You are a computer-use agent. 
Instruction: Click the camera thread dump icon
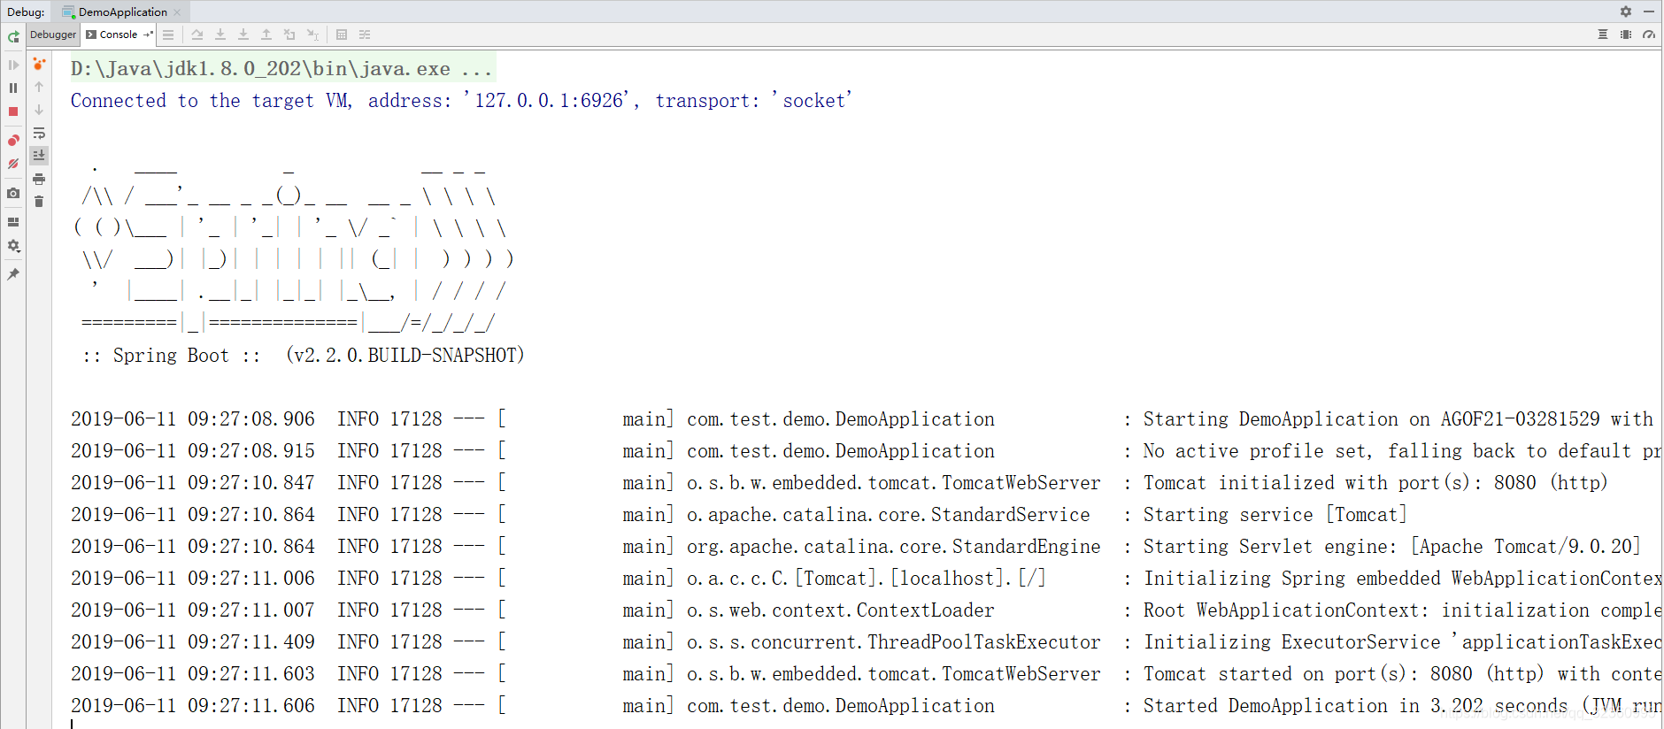coord(13,193)
